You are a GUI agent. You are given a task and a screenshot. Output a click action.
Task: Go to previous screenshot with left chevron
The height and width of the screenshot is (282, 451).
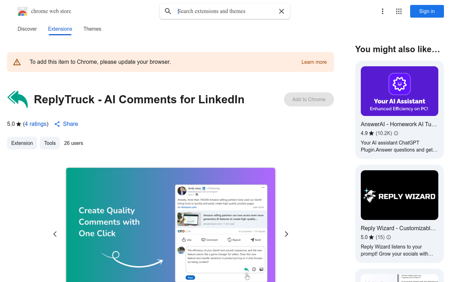click(55, 234)
